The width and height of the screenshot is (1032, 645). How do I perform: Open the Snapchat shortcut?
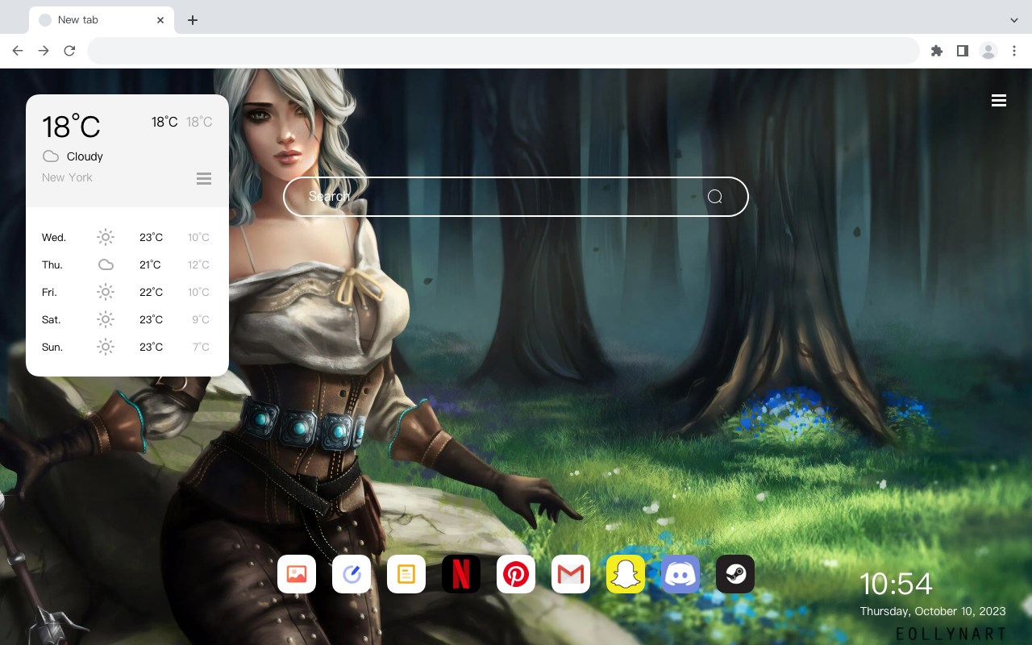[x=626, y=574]
